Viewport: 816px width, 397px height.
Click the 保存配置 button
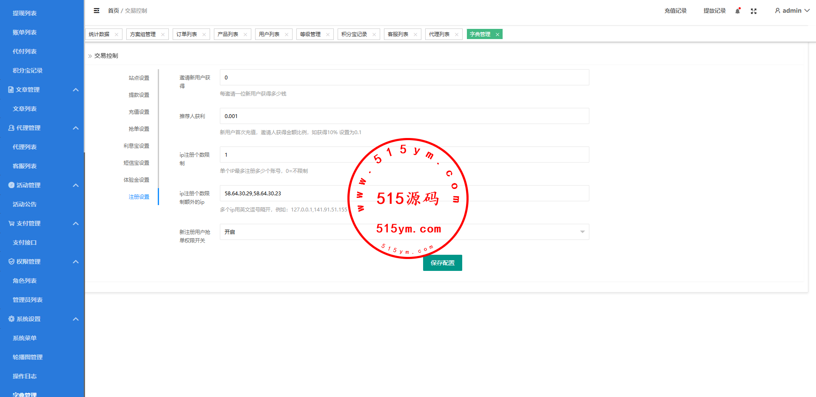tap(442, 263)
